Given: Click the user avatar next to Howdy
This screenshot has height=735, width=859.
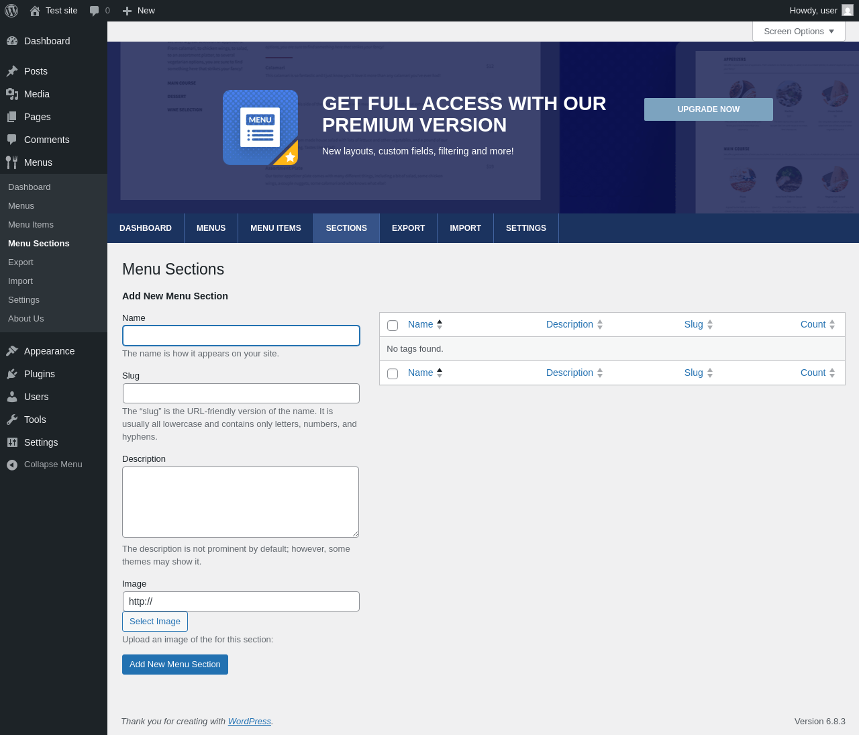Looking at the screenshot, I should [x=847, y=11].
